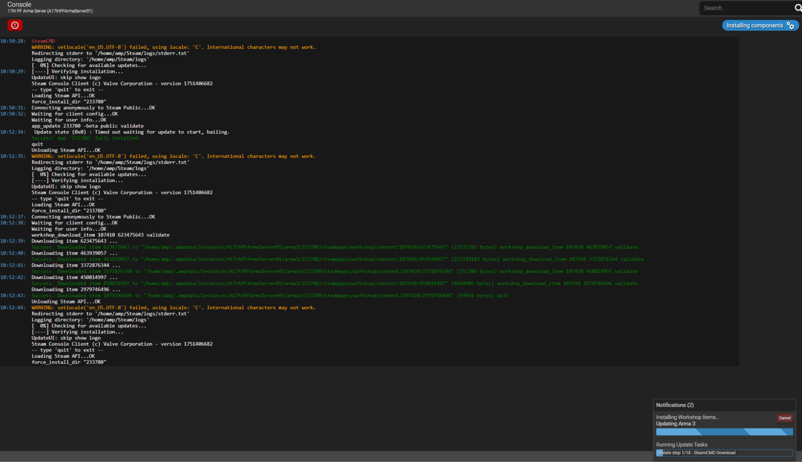Click the 10:50:28 timestamp in console
Image resolution: width=802 pixels, height=462 pixels.
[x=13, y=41]
